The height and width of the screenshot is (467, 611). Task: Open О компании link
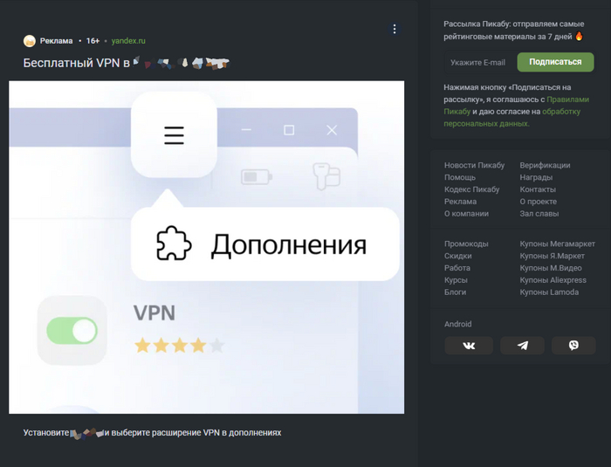point(466,214)
